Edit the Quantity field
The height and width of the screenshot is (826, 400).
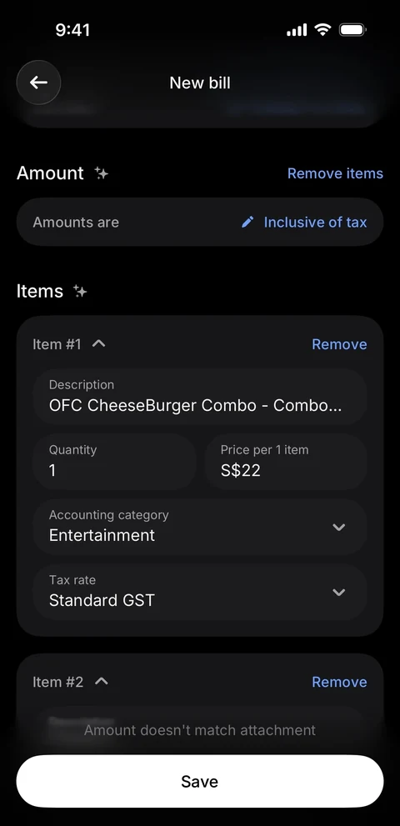click(x=115, y=462)
